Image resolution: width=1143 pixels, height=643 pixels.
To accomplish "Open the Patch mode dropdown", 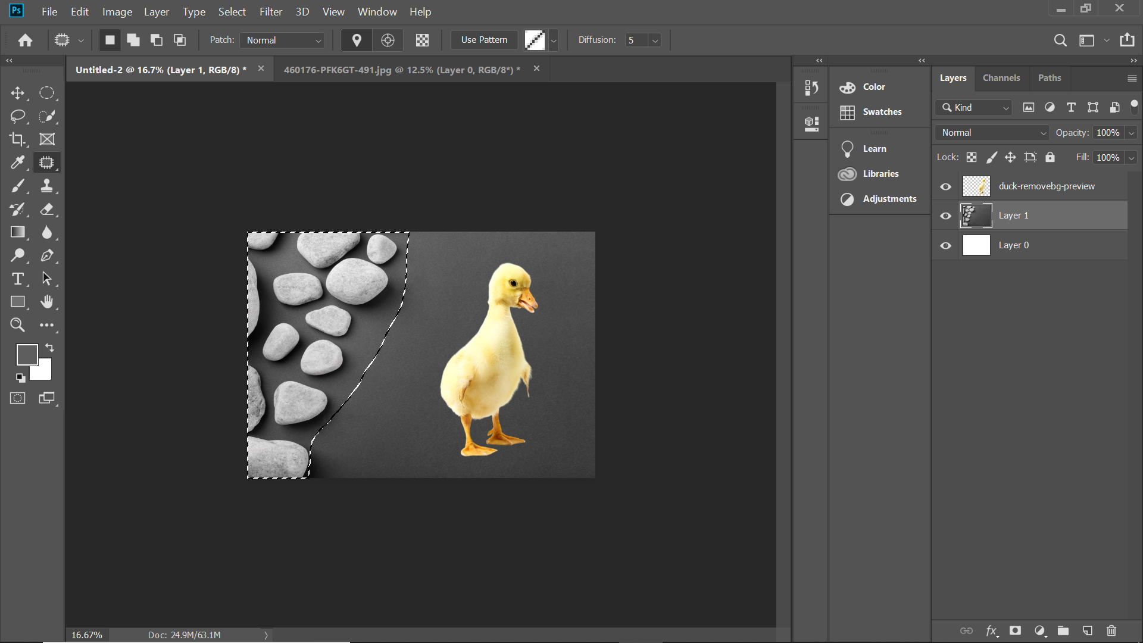I will 283,40.
